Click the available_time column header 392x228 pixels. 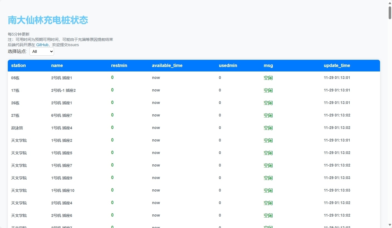click(167, 66)
